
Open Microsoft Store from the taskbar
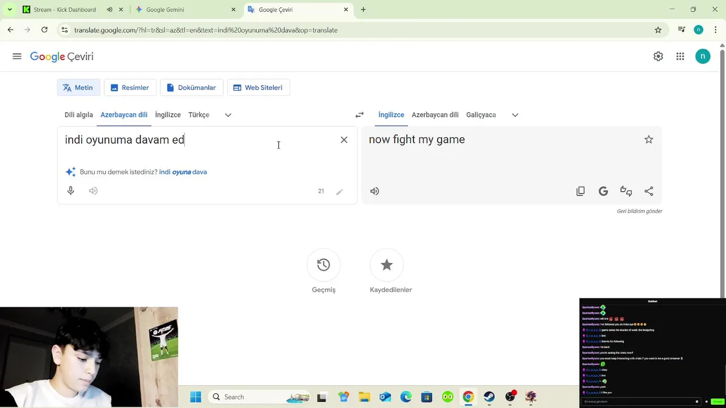click(x=427, y=397)
